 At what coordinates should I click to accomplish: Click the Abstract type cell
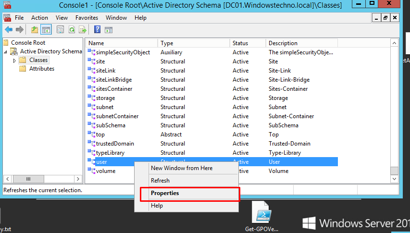point(171,135)
